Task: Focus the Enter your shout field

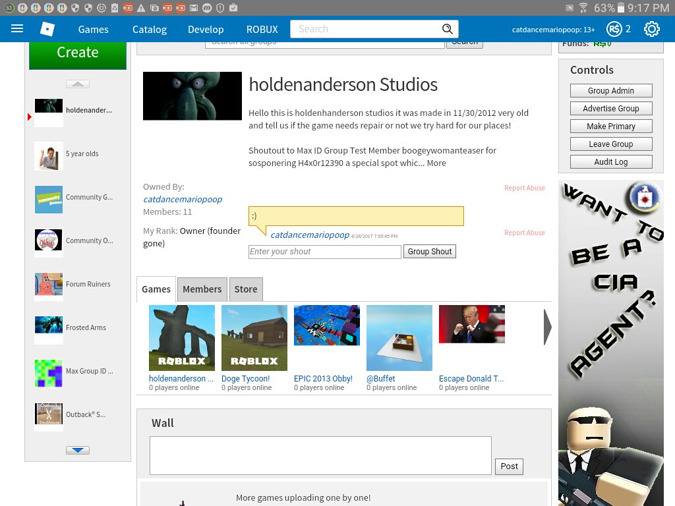Action: (x=325, y=252)
